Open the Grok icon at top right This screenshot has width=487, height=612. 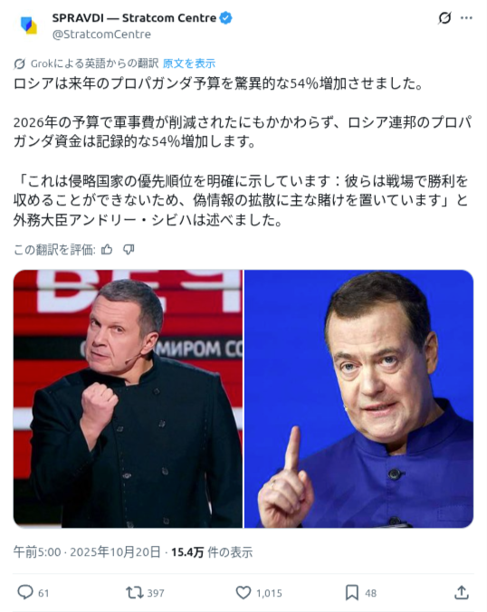point(444,18)
